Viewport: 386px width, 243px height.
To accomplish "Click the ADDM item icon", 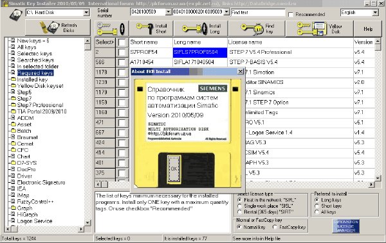I will 14,118.
